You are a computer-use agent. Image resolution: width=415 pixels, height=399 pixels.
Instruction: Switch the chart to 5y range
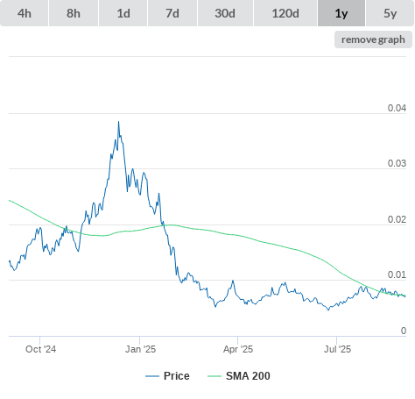[390, 13]
